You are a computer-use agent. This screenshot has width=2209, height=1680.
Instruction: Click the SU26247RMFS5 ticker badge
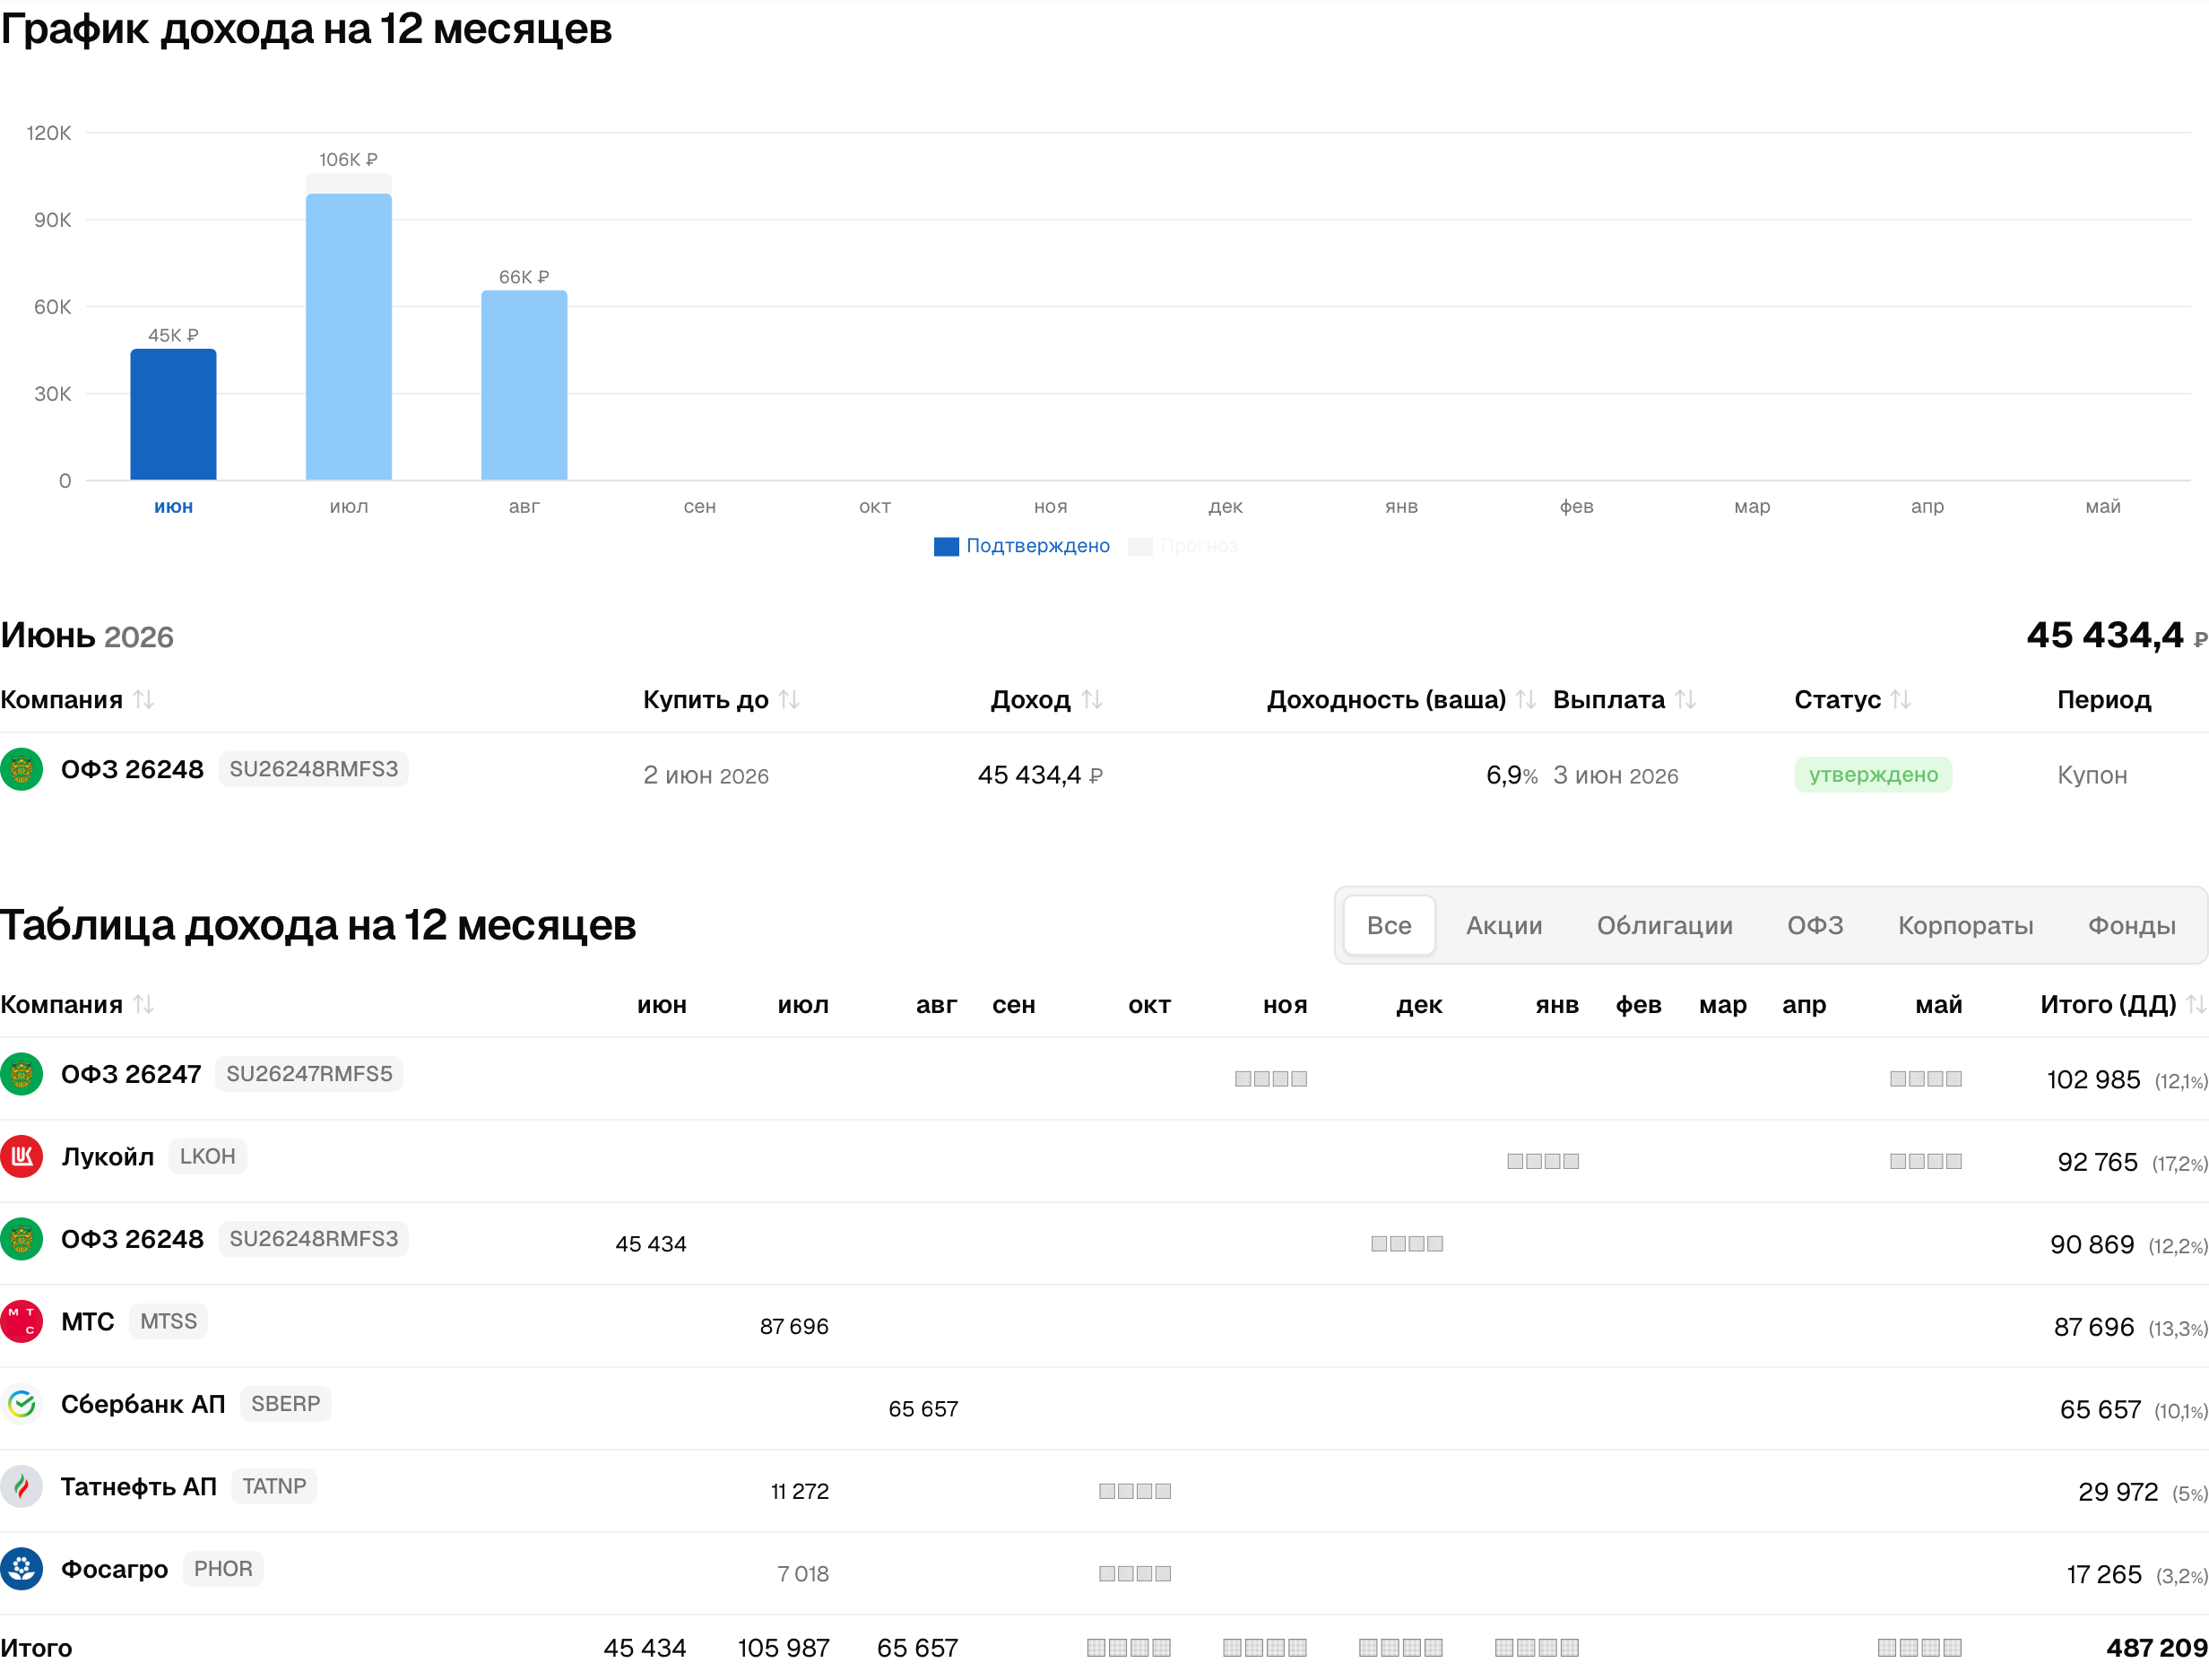pos(309,1075)
